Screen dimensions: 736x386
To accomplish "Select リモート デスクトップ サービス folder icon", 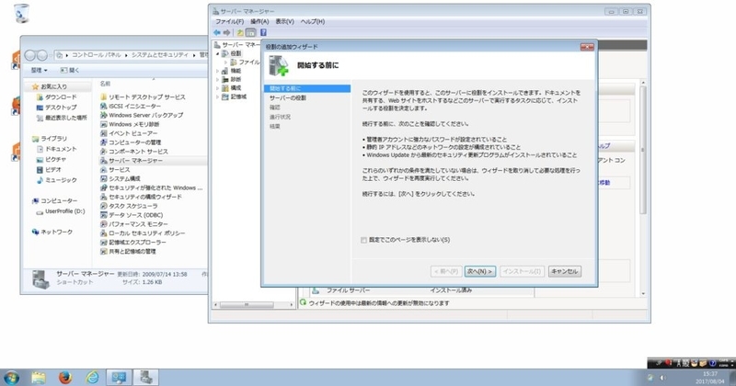I will pos(104,97).
